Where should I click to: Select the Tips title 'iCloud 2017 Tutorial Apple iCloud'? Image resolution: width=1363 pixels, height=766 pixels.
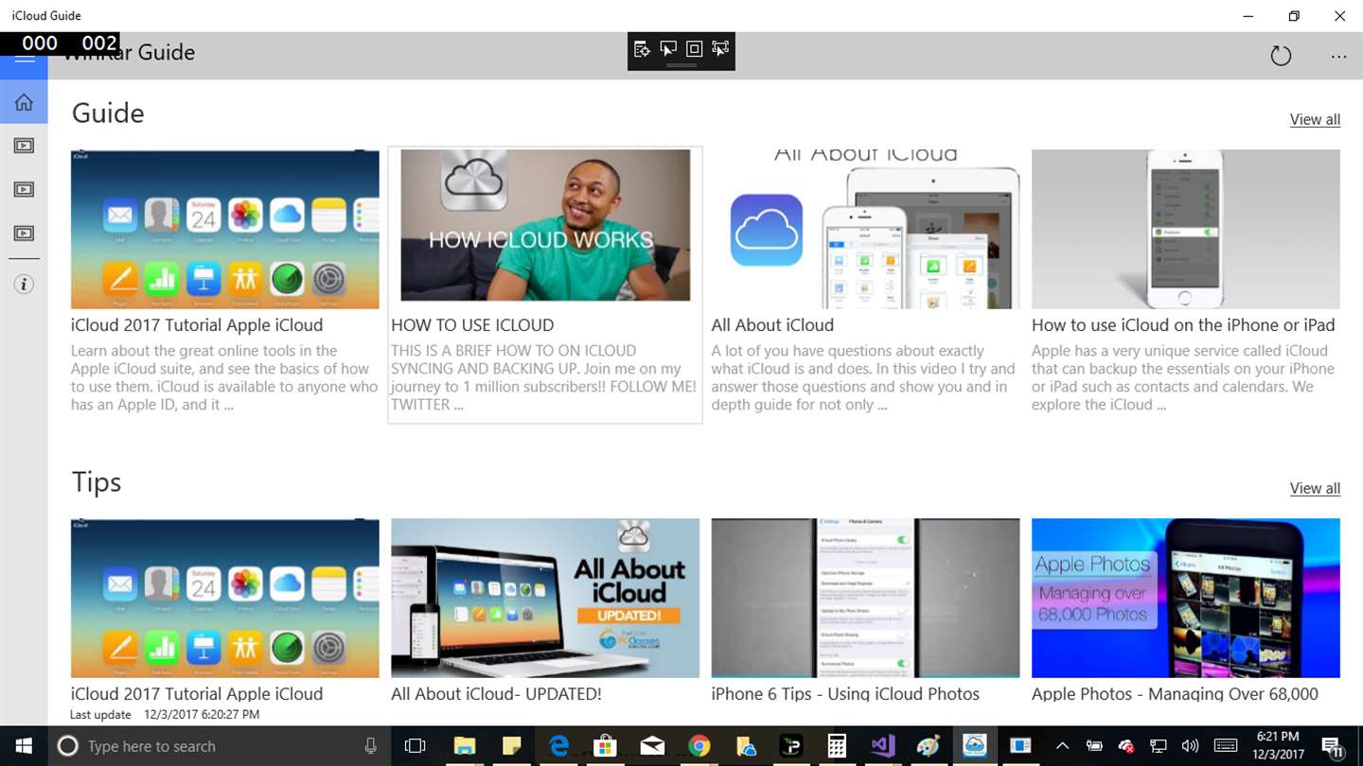(197, 693)
